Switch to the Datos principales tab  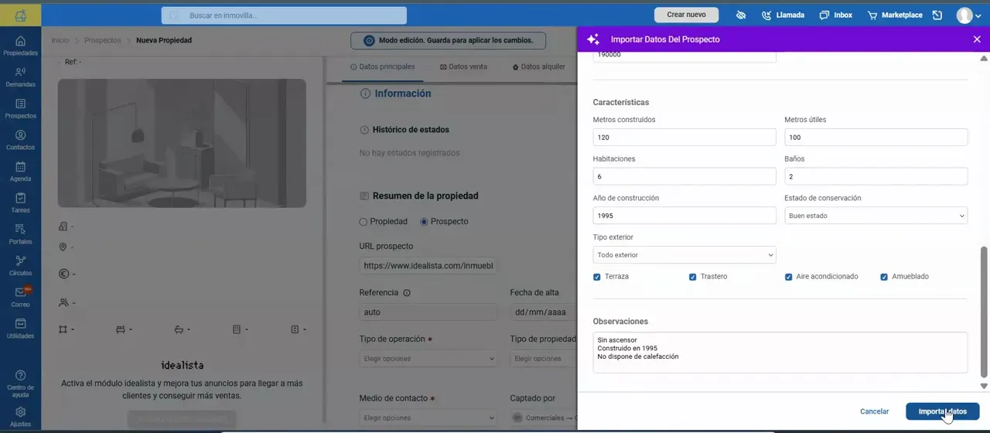[383, 67]
